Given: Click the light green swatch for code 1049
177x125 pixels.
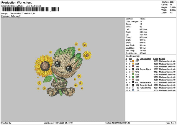Looking at the screenshot, I should 133,74.
